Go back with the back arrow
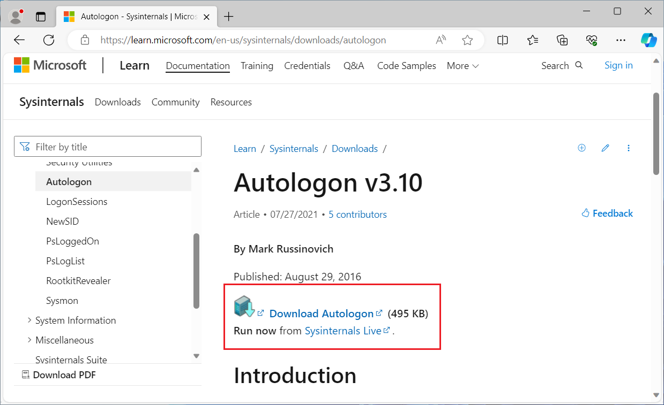This screenshot has height=405, width=664. coord(19,40)
